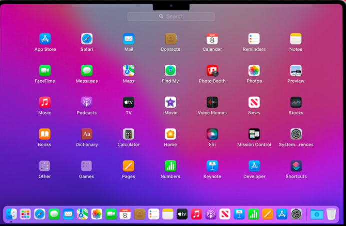Open Notes from the Dock
This screenshot has width=346, height=226.
pos(168,214)
